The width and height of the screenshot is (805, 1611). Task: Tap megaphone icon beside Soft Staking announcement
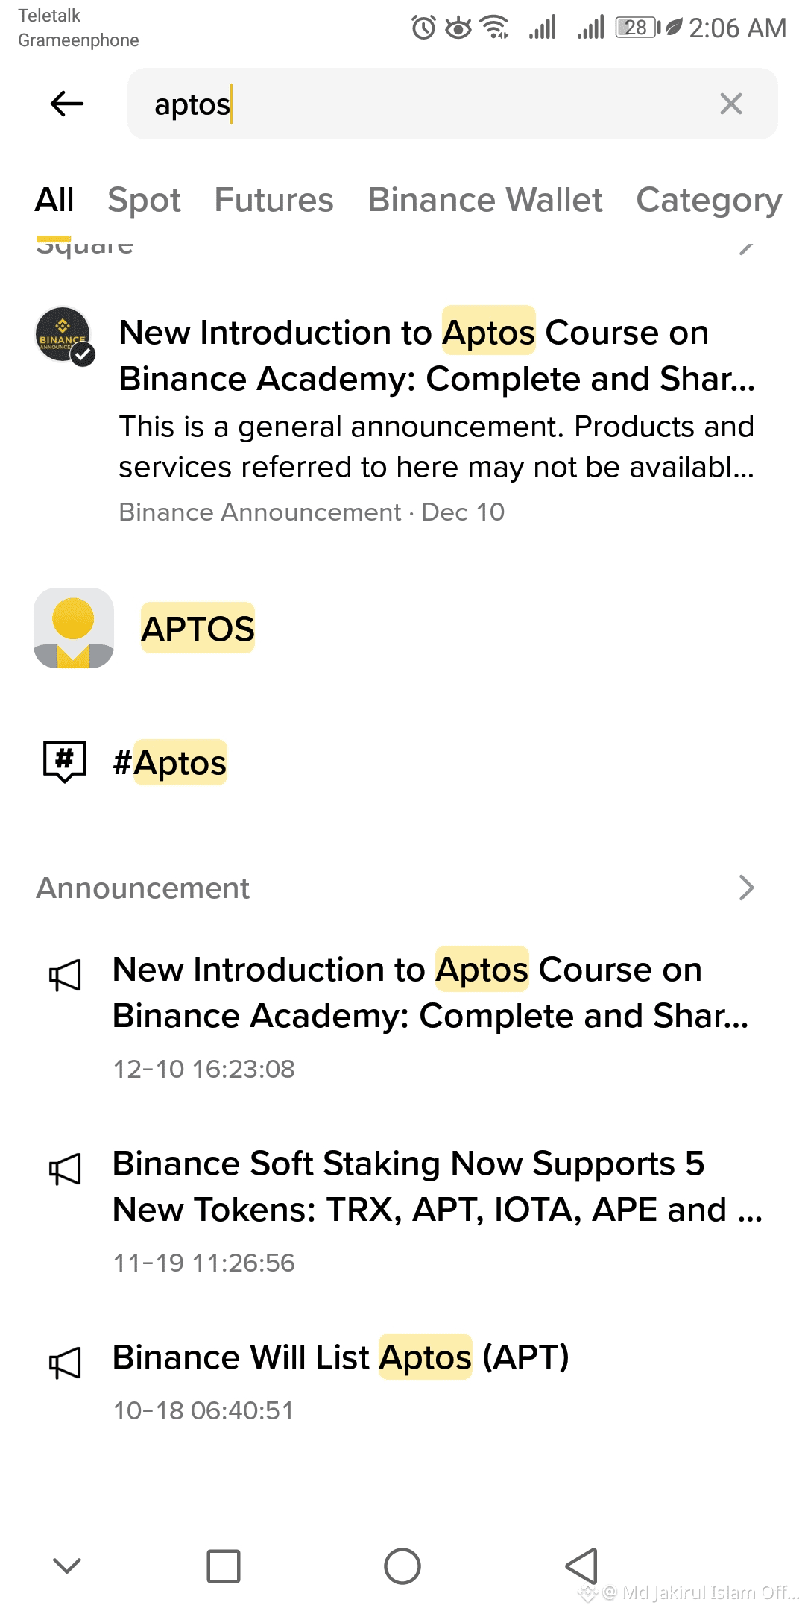click(x=65, y=1169)
